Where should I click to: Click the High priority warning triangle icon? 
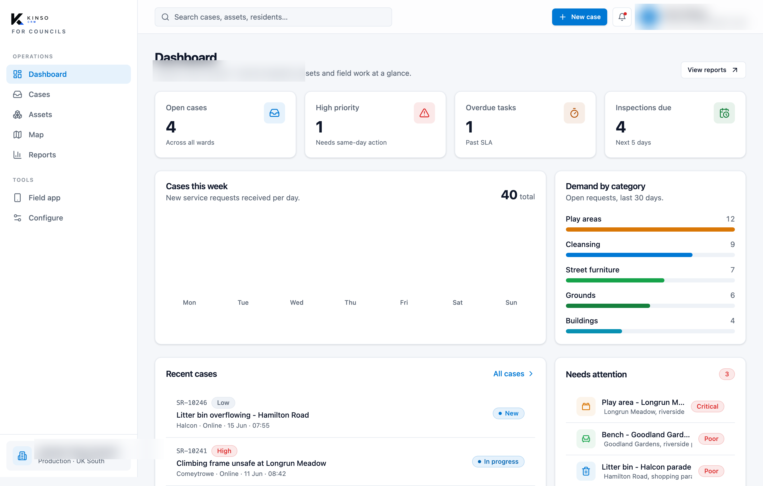(424, 113)
